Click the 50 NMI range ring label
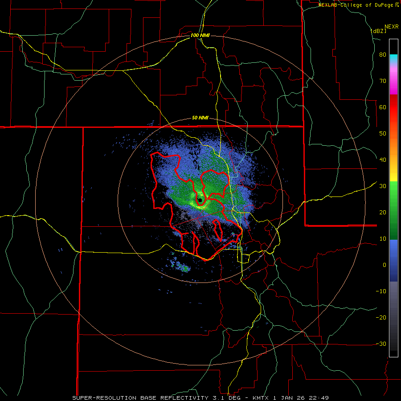 200,118
